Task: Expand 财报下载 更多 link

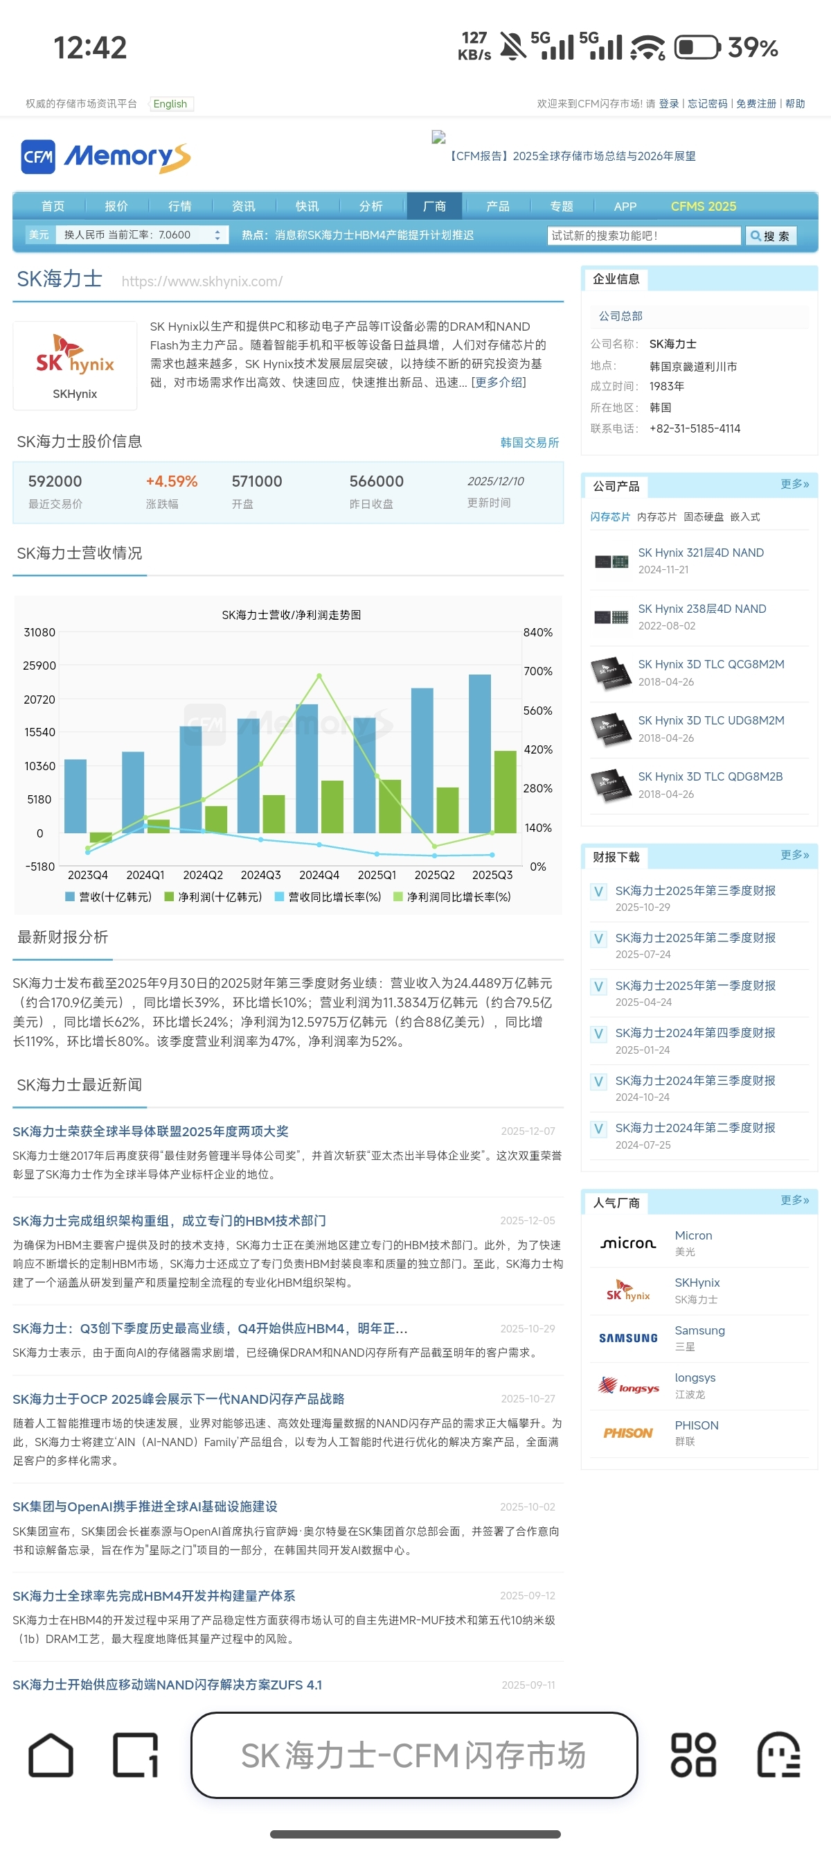Action: pyautogui.click(x=794, y=855)
